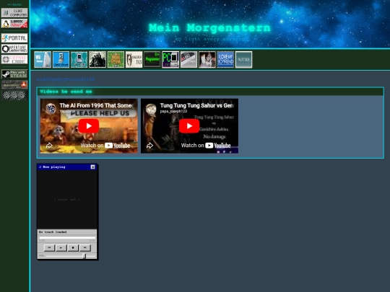Select the cream-colored emblem stamp
390x292 pixels.
[x=134, y=60]
